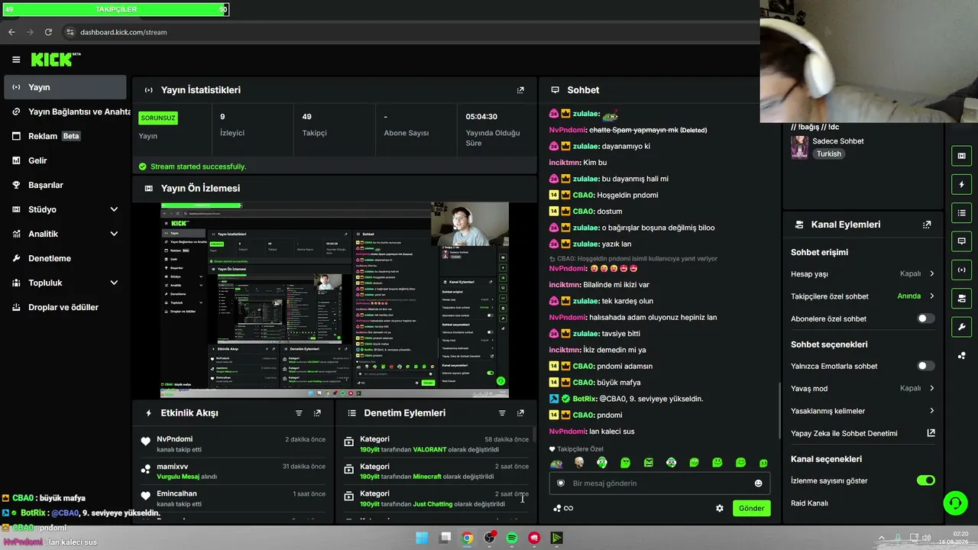Viewport: 978px width, 550px height.
Task: Toggle Abonelere özel sohbet switch
Action: click(x=925, y=319)
